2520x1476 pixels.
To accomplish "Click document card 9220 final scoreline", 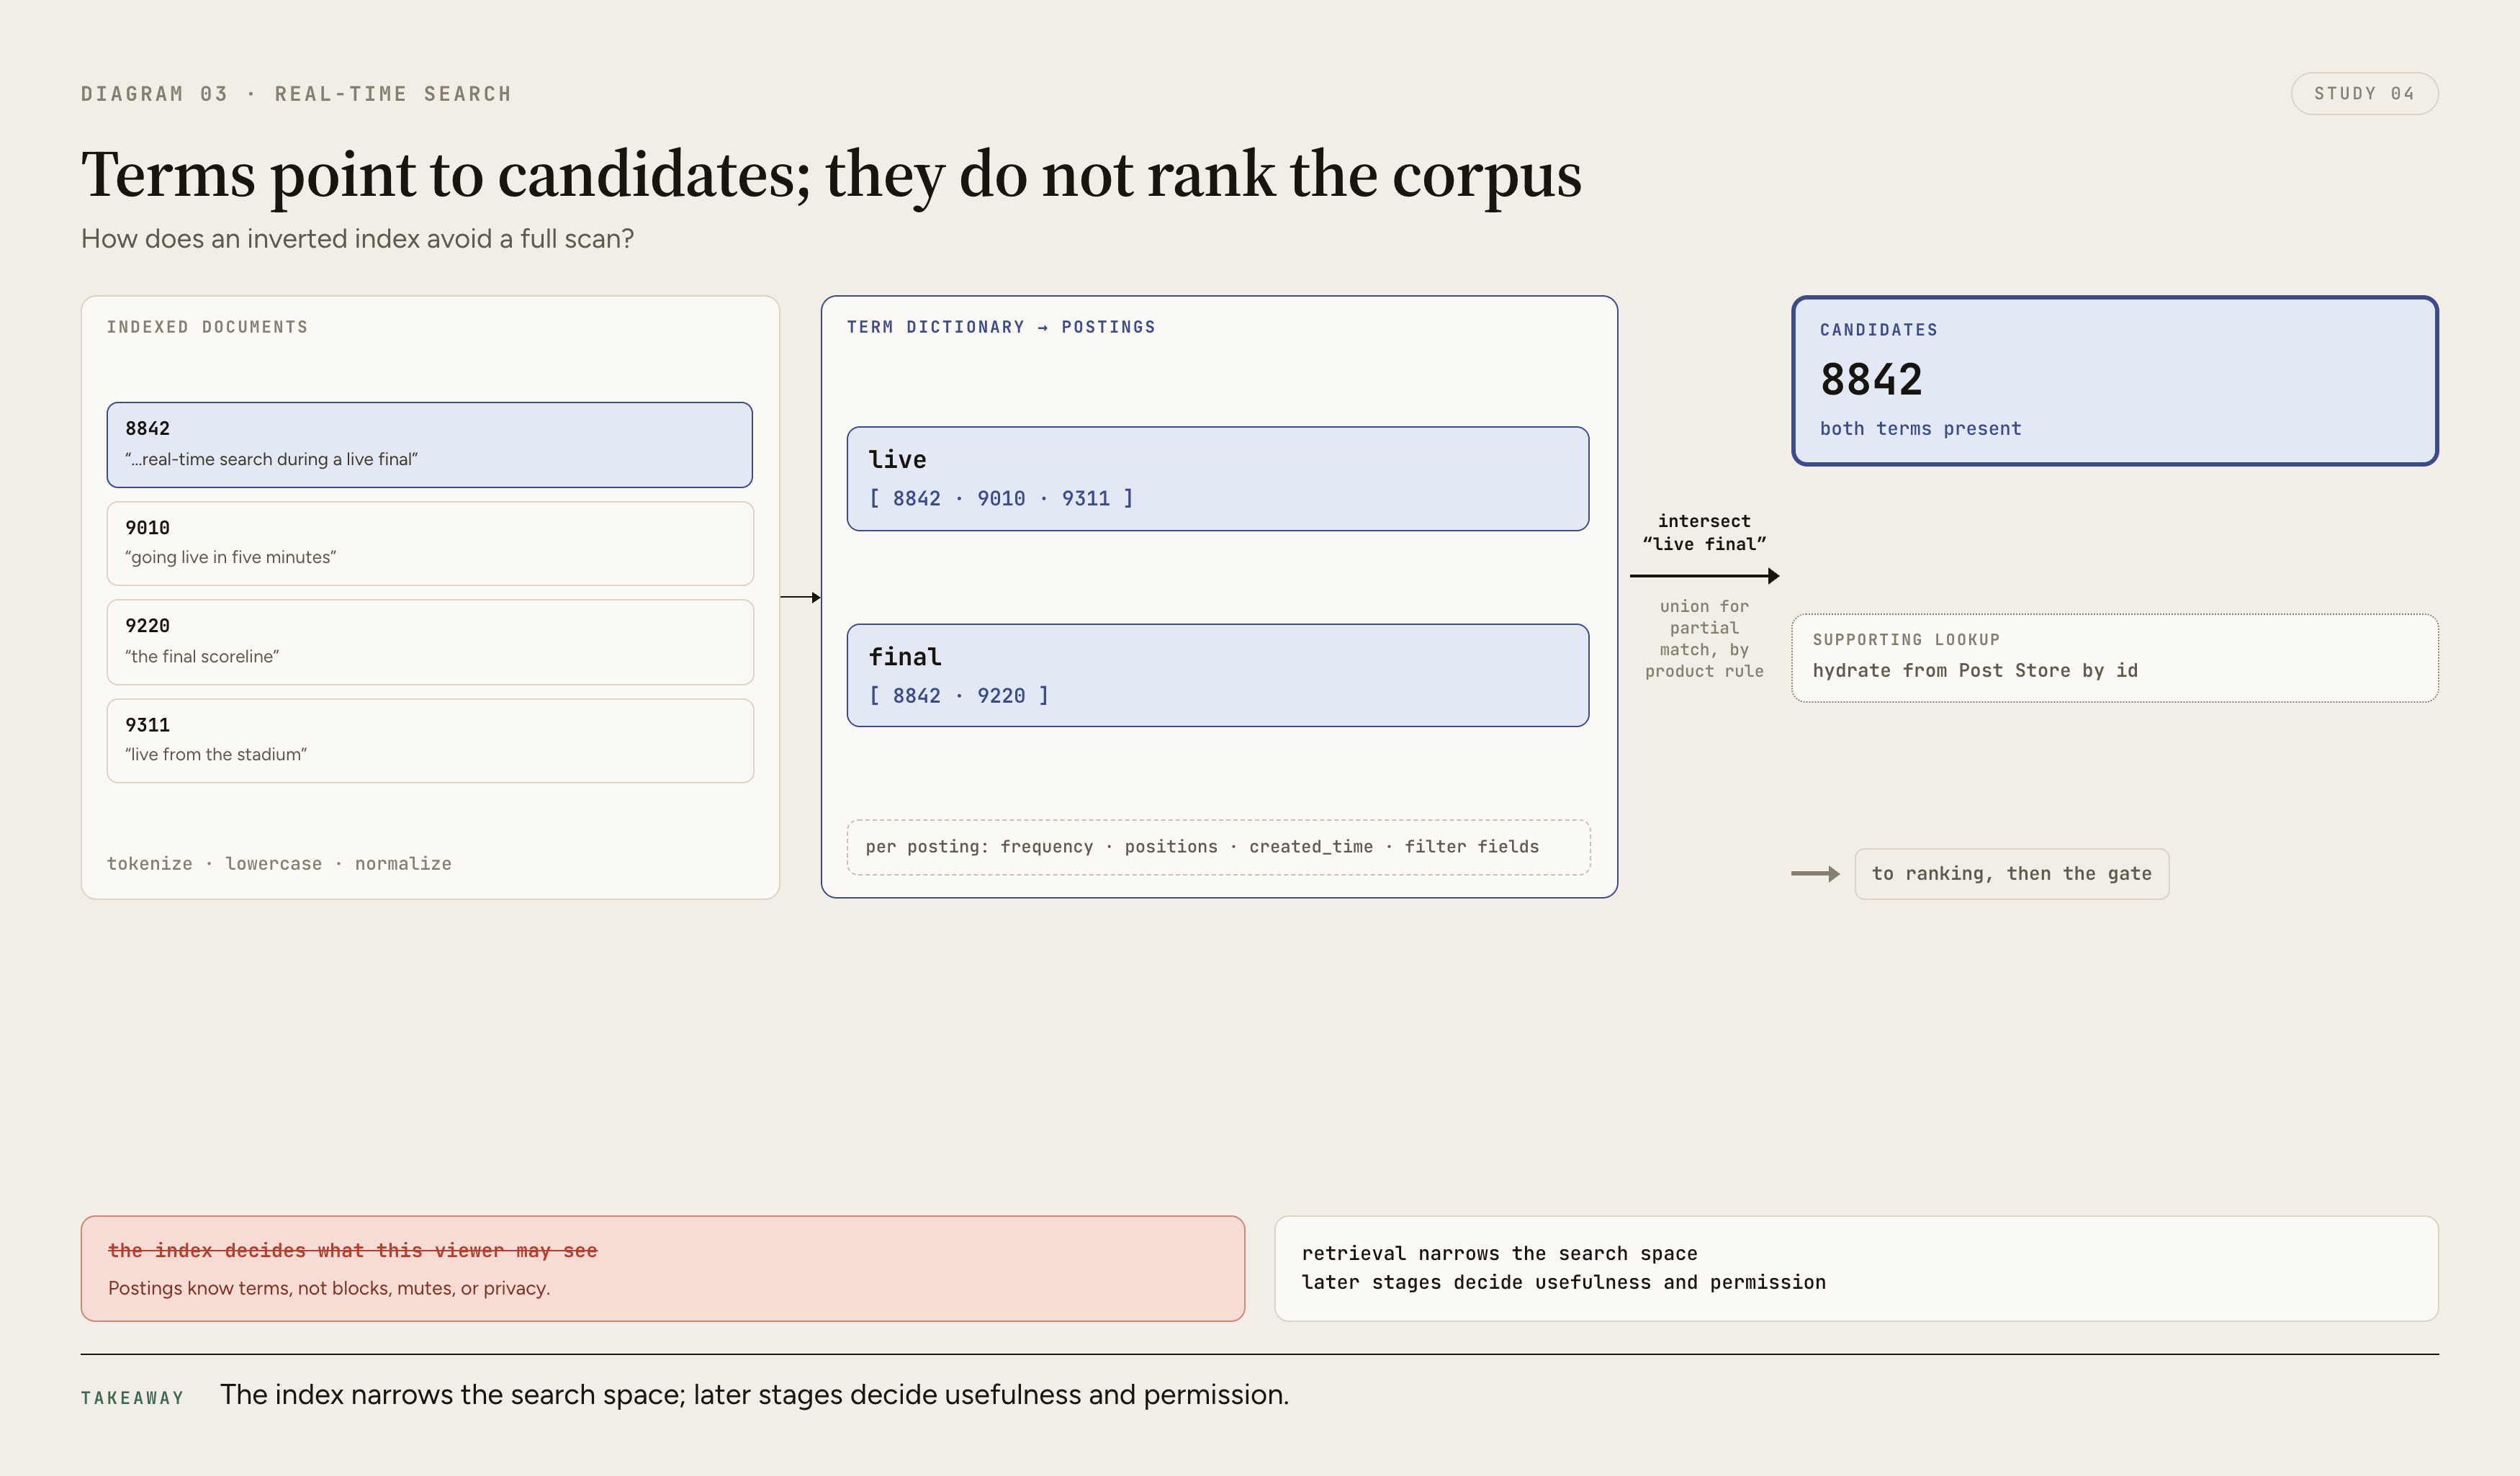I will pyautogui.click(x=430, y=642).
